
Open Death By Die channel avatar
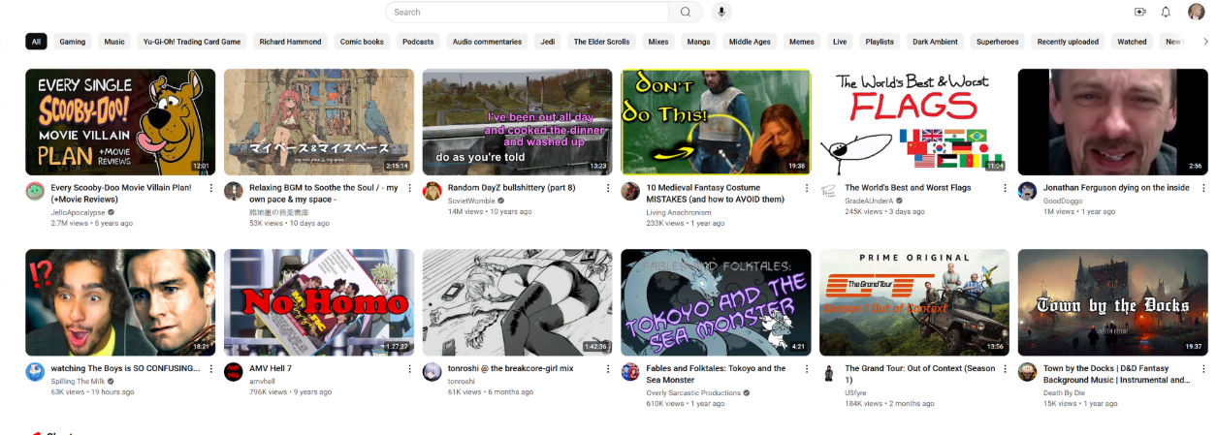1027,372
